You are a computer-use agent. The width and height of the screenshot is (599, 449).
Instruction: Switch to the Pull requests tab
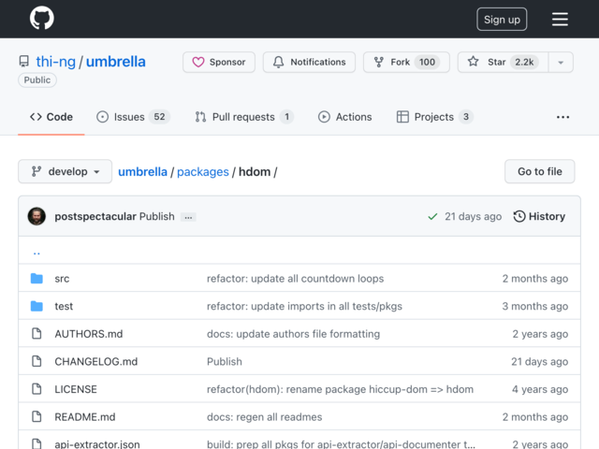243,117
